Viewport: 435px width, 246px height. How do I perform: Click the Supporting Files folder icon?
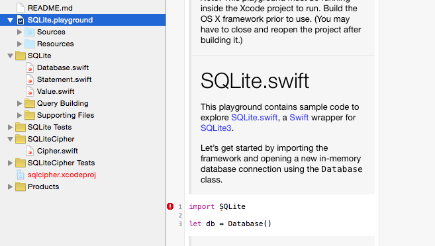(x=30, y=115)
